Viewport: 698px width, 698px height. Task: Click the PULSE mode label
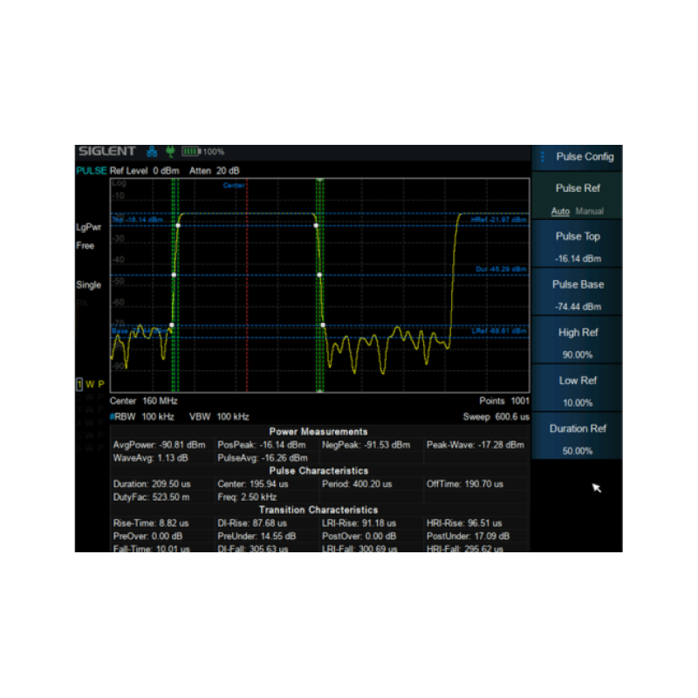pyautogui.click(x=92, y=170)
